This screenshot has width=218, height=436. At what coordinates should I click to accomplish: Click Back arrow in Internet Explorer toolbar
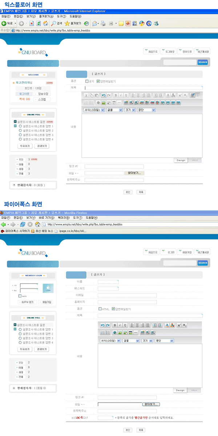tap(4, 23)
